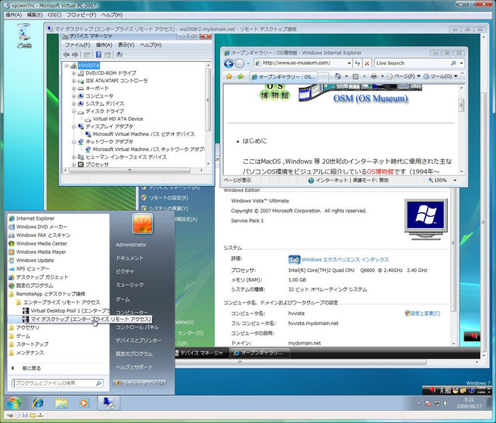This screenshot has width=496, height=423.
Task: Open ヘルプとサポート in Start menu
Action: coord(134,367)
